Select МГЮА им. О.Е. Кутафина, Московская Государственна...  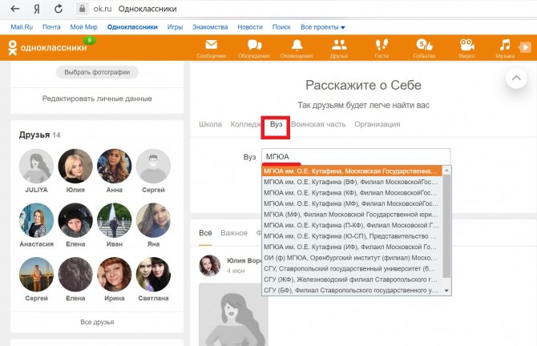[x=352, y=171]
